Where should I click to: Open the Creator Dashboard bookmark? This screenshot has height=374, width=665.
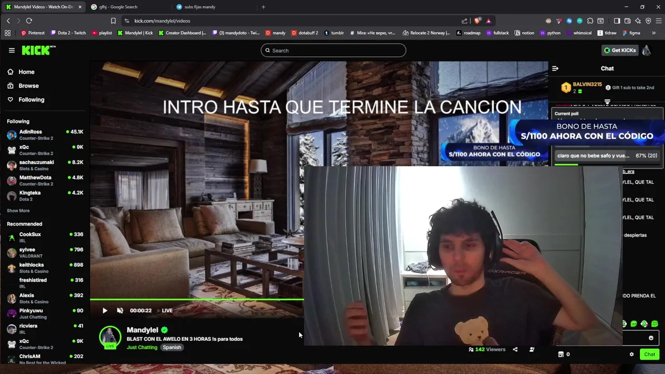[182, 33]
